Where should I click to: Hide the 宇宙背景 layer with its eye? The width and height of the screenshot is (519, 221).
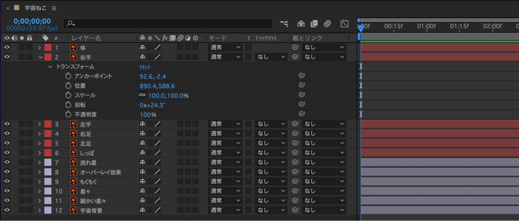(x=7, y=210)
